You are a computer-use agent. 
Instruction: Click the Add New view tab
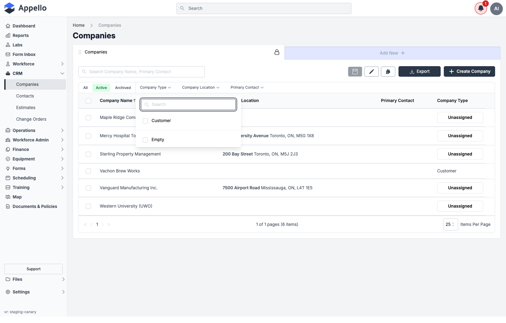point(392,53)
